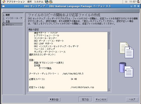Minimize the DB2 setup window
This screenshot has height=104, width=141.
point(131,6)
